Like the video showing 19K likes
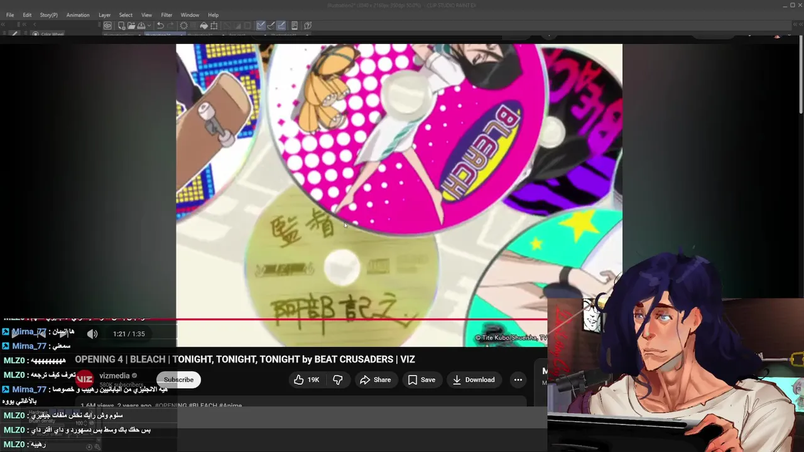This screenshot has height=452, width=804. click(307, 380)
